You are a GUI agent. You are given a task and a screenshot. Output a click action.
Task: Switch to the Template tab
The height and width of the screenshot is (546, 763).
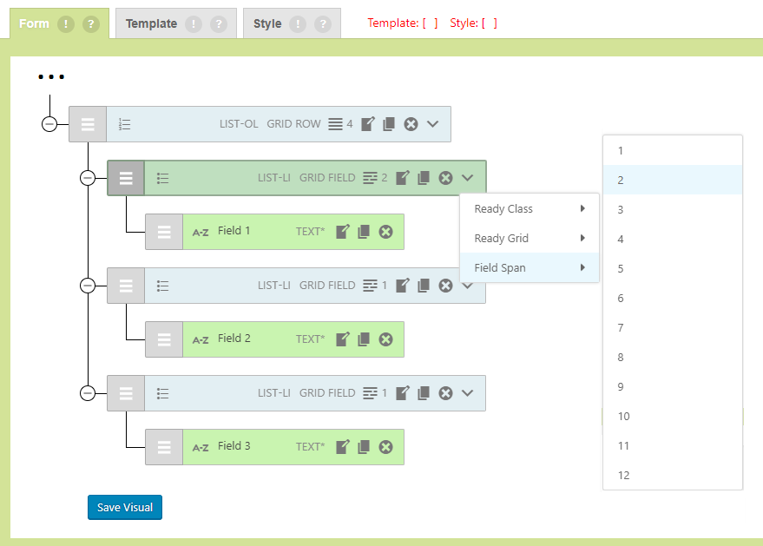tap(151, 24)
